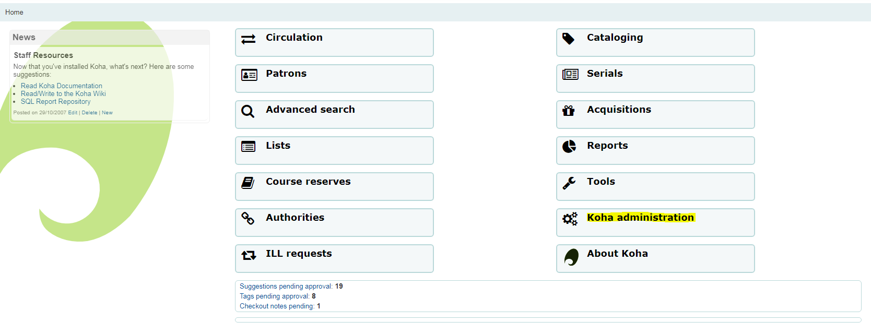Open Suggestions pending approval
Image resolution: width=871 pixels, height=334 pixels.
pos(286,286)
